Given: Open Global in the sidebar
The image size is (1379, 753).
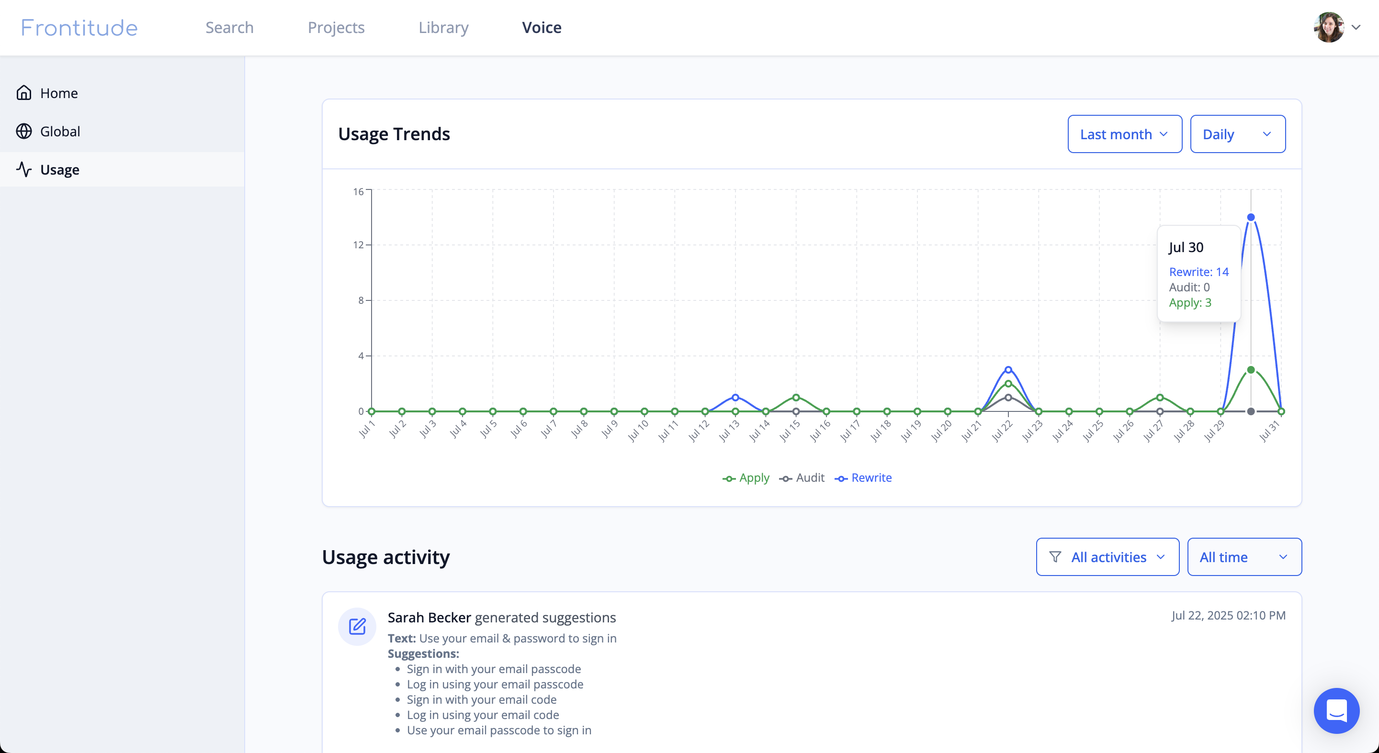Looking at the screenshot, I should [x=122, y=132].
